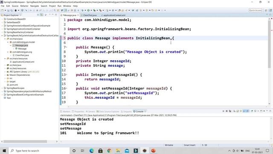Select pom.xml in Project Explorer
Screen dimensions: 273x154
tap(14, 85)
